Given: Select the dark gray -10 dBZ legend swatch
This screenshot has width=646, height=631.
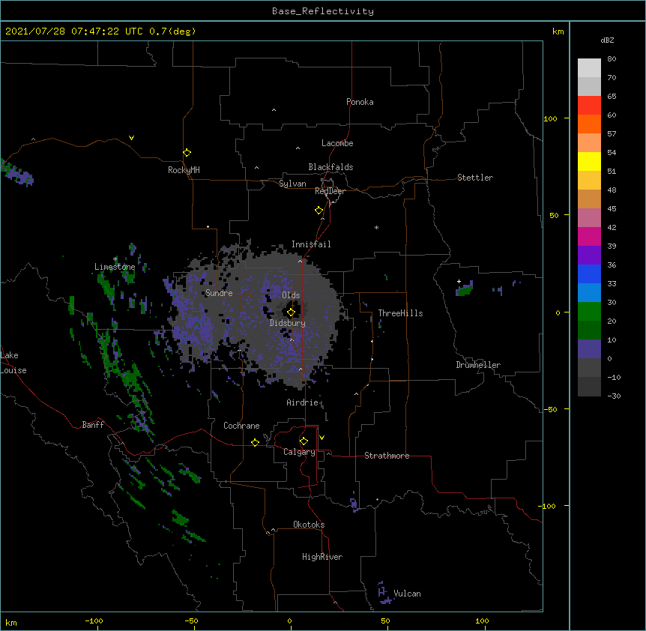Looking at the screenshot, I should pos(589,387).
